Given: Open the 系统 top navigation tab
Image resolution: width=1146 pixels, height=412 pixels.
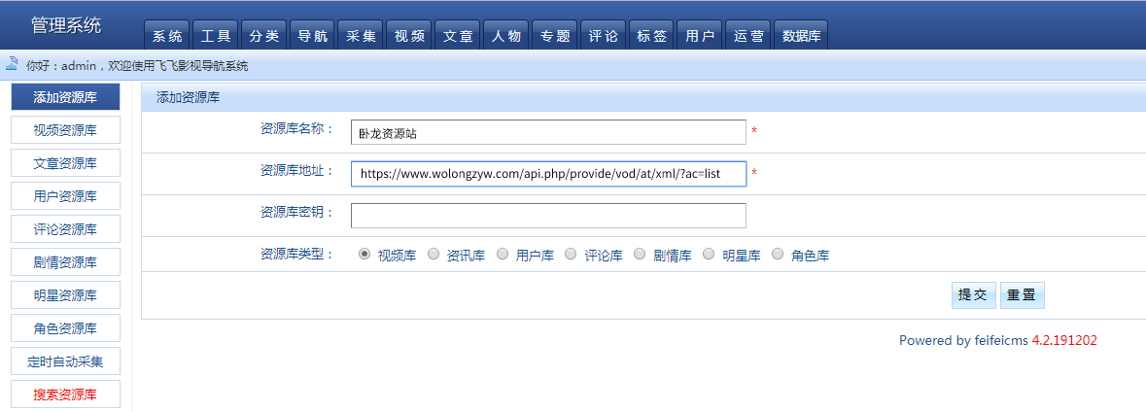Looking at the screenshot, I should tap(167, 36).
